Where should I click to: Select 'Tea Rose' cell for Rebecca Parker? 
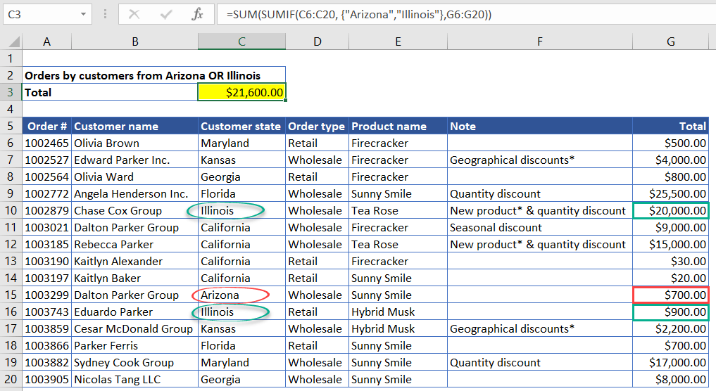point(398,245)
